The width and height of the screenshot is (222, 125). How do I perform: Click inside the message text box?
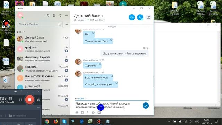(x=108, y=105)
